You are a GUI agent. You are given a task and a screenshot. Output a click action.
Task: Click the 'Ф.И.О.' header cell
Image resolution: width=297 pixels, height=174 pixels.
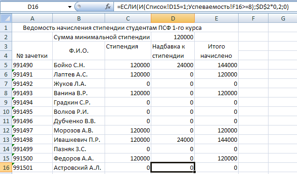78,51
